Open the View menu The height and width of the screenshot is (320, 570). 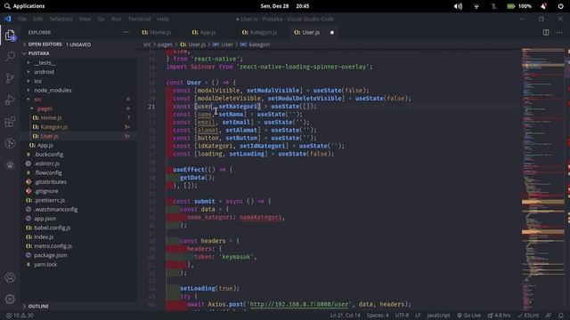point(85,19)
